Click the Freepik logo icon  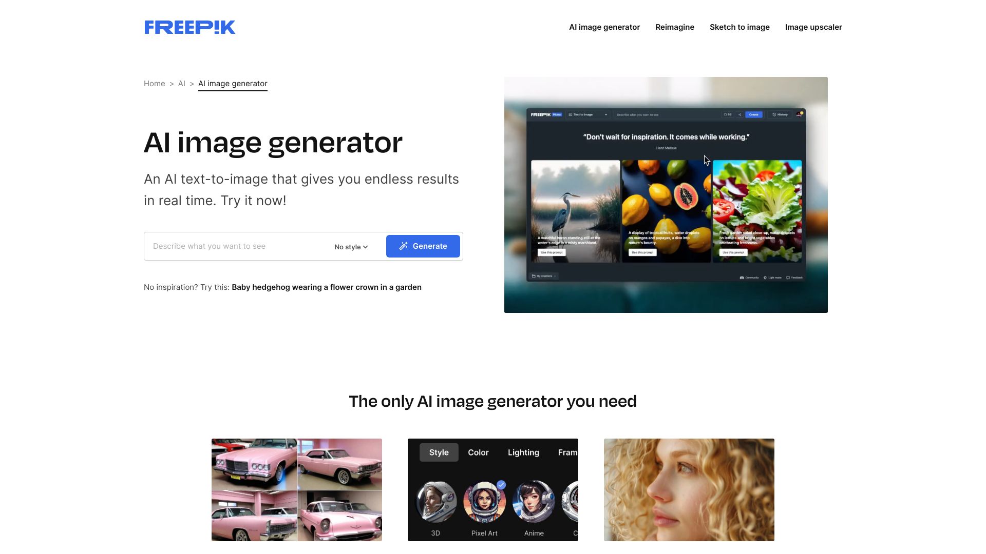(189, 26)
